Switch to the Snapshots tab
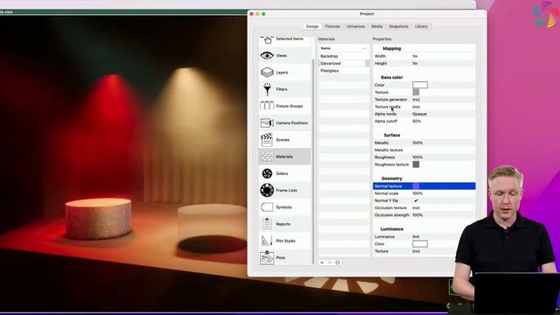This screenshot has height=315, width=560. (x=399, y=26)
